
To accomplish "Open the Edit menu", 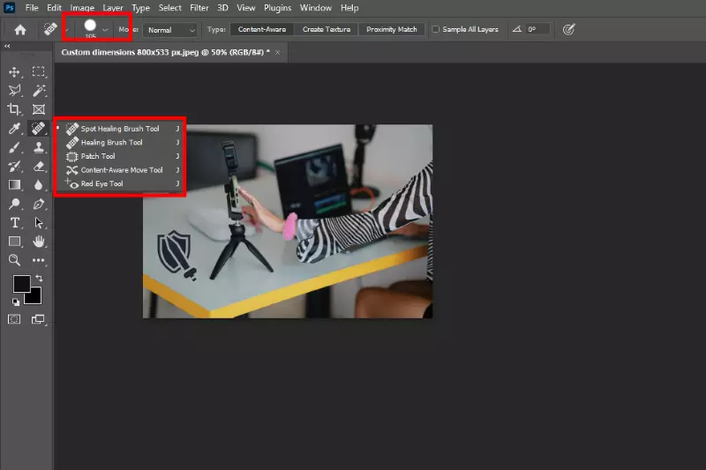I will 54,8.
